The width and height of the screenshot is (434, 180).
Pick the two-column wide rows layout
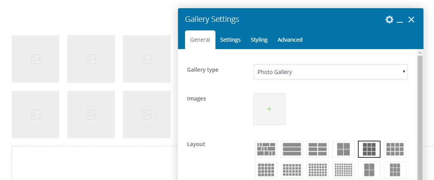[317, 149]
